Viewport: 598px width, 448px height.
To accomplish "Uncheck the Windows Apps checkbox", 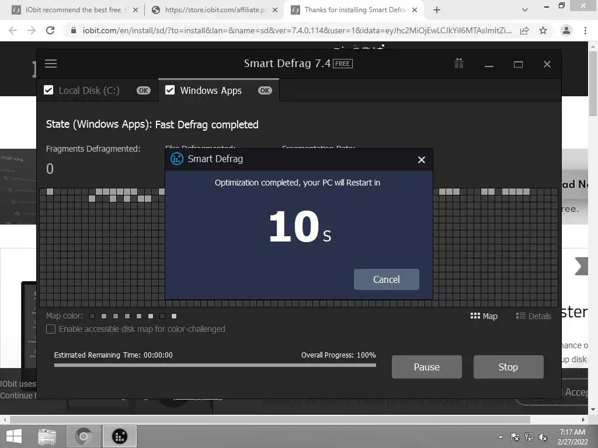I will pyautogui.click(x=170, y=90).
